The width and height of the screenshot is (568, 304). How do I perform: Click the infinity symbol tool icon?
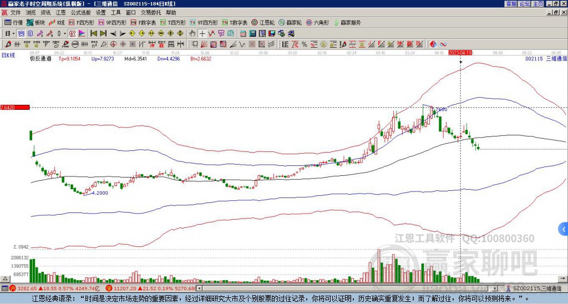click(x=443, y=44)
